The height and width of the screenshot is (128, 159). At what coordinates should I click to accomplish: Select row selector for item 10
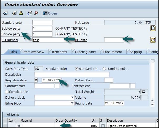pos(5,126)
